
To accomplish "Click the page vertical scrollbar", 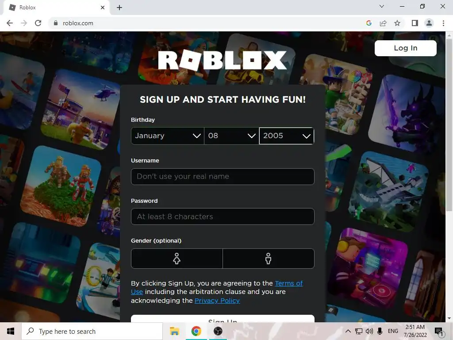I will pyautogui.click(x=449, y=124).
